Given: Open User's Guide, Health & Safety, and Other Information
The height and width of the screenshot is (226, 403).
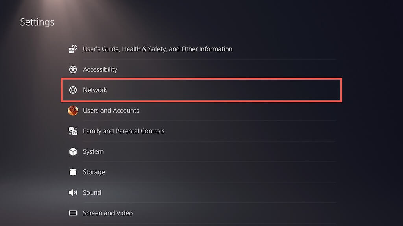Looking at the screenshot, I should (x=157, y=49).
